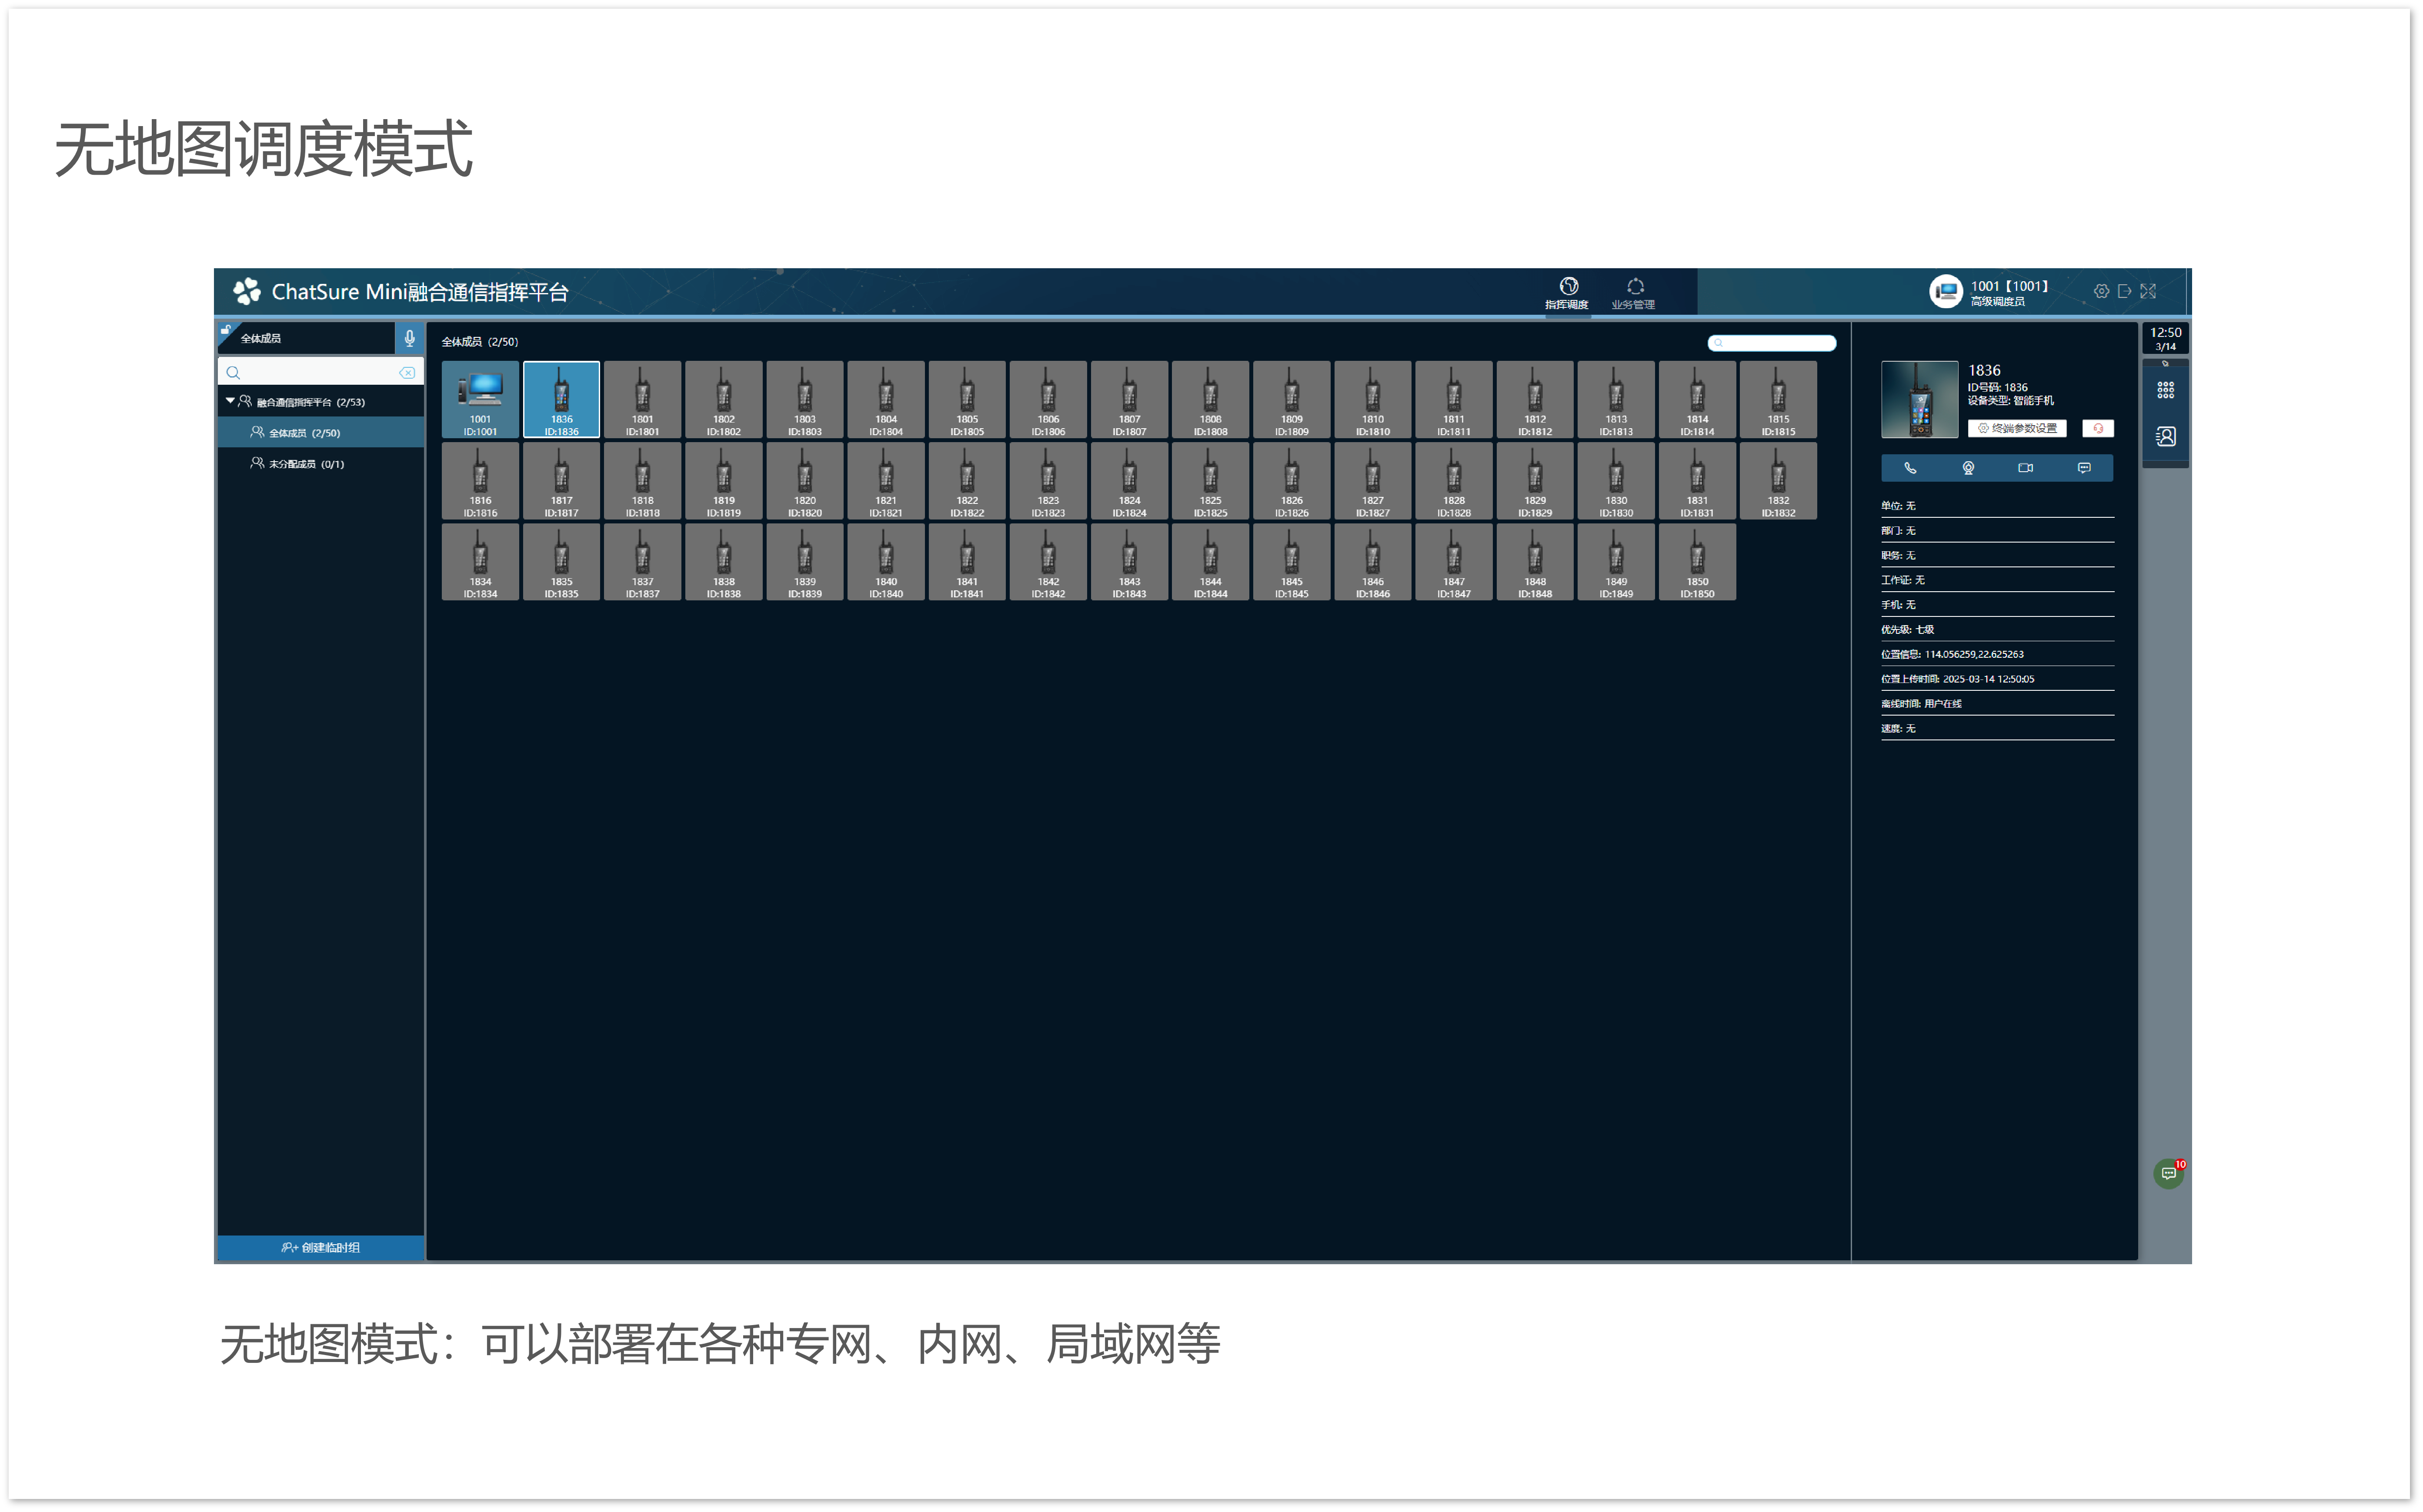Click the 1836 device photo in details panel

(x=1919, y=399)
